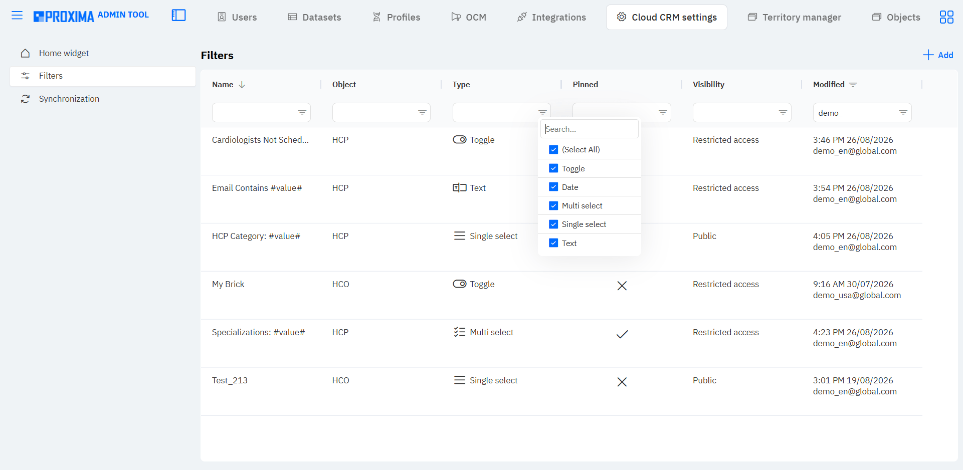Viewport: 963px width, 470px height.
Task: Click the Toggle type icon in My Brick row
Action: point(460,284)
